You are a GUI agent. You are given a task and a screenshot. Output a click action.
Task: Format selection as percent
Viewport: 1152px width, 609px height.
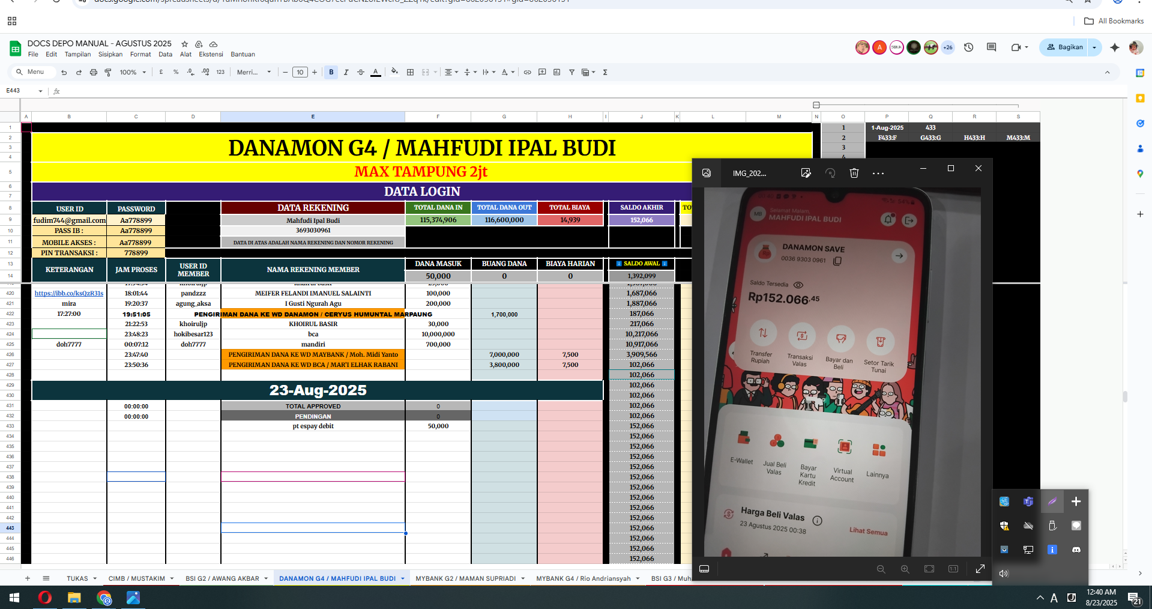(x=176, y=72)
